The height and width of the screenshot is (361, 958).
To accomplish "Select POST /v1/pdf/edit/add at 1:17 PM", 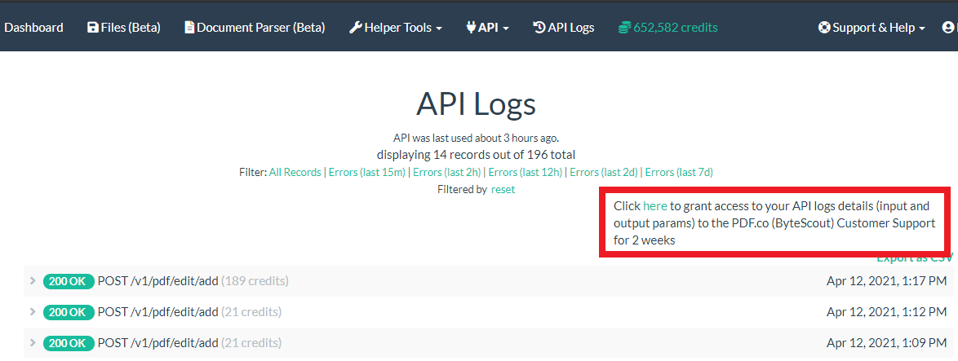I will click(157, 281).
